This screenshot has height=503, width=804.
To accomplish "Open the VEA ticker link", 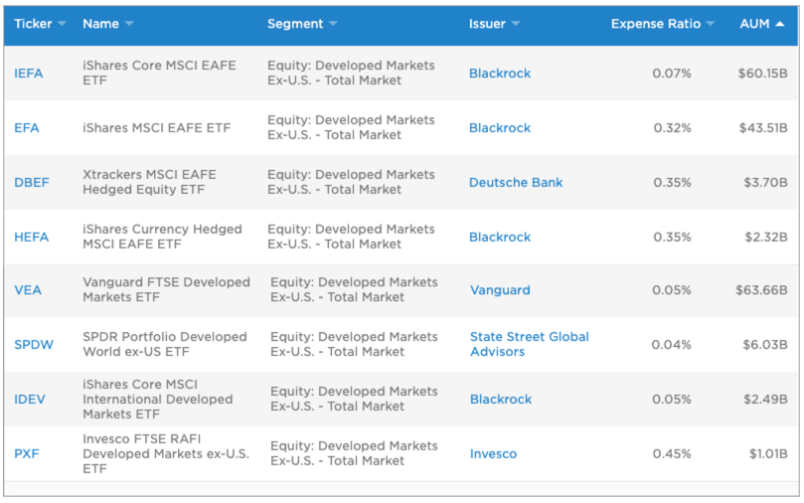I will click(x=28, y=290).
